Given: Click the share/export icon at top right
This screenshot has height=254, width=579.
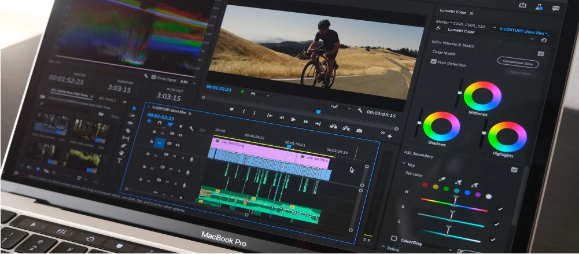Looking at the screenshot, I should click(522, 5).
